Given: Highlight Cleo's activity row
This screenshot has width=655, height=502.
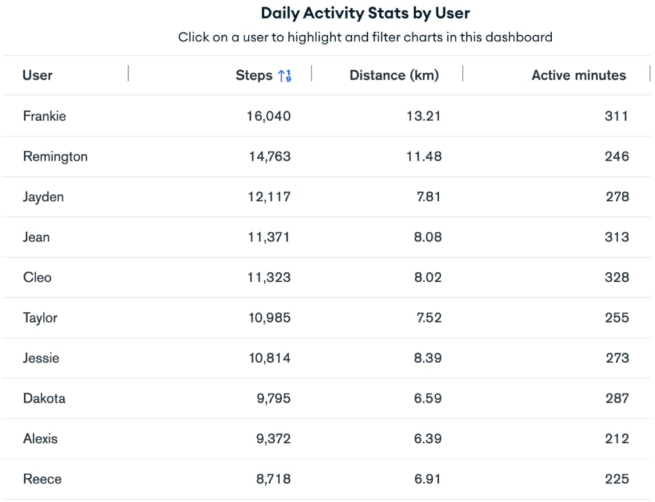Looking at the screenshot, I should (37, 277).
